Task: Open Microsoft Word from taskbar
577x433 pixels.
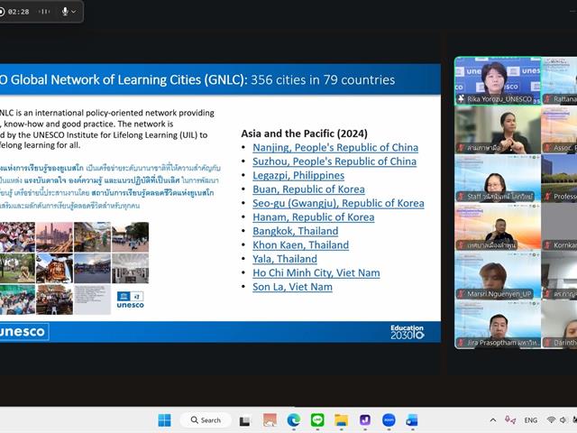Action: click(412, 420)
